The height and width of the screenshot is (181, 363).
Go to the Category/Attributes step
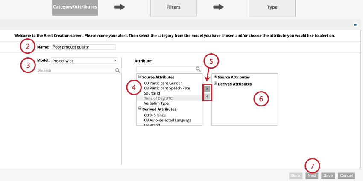pyautogui.click(x=75, y=7)
